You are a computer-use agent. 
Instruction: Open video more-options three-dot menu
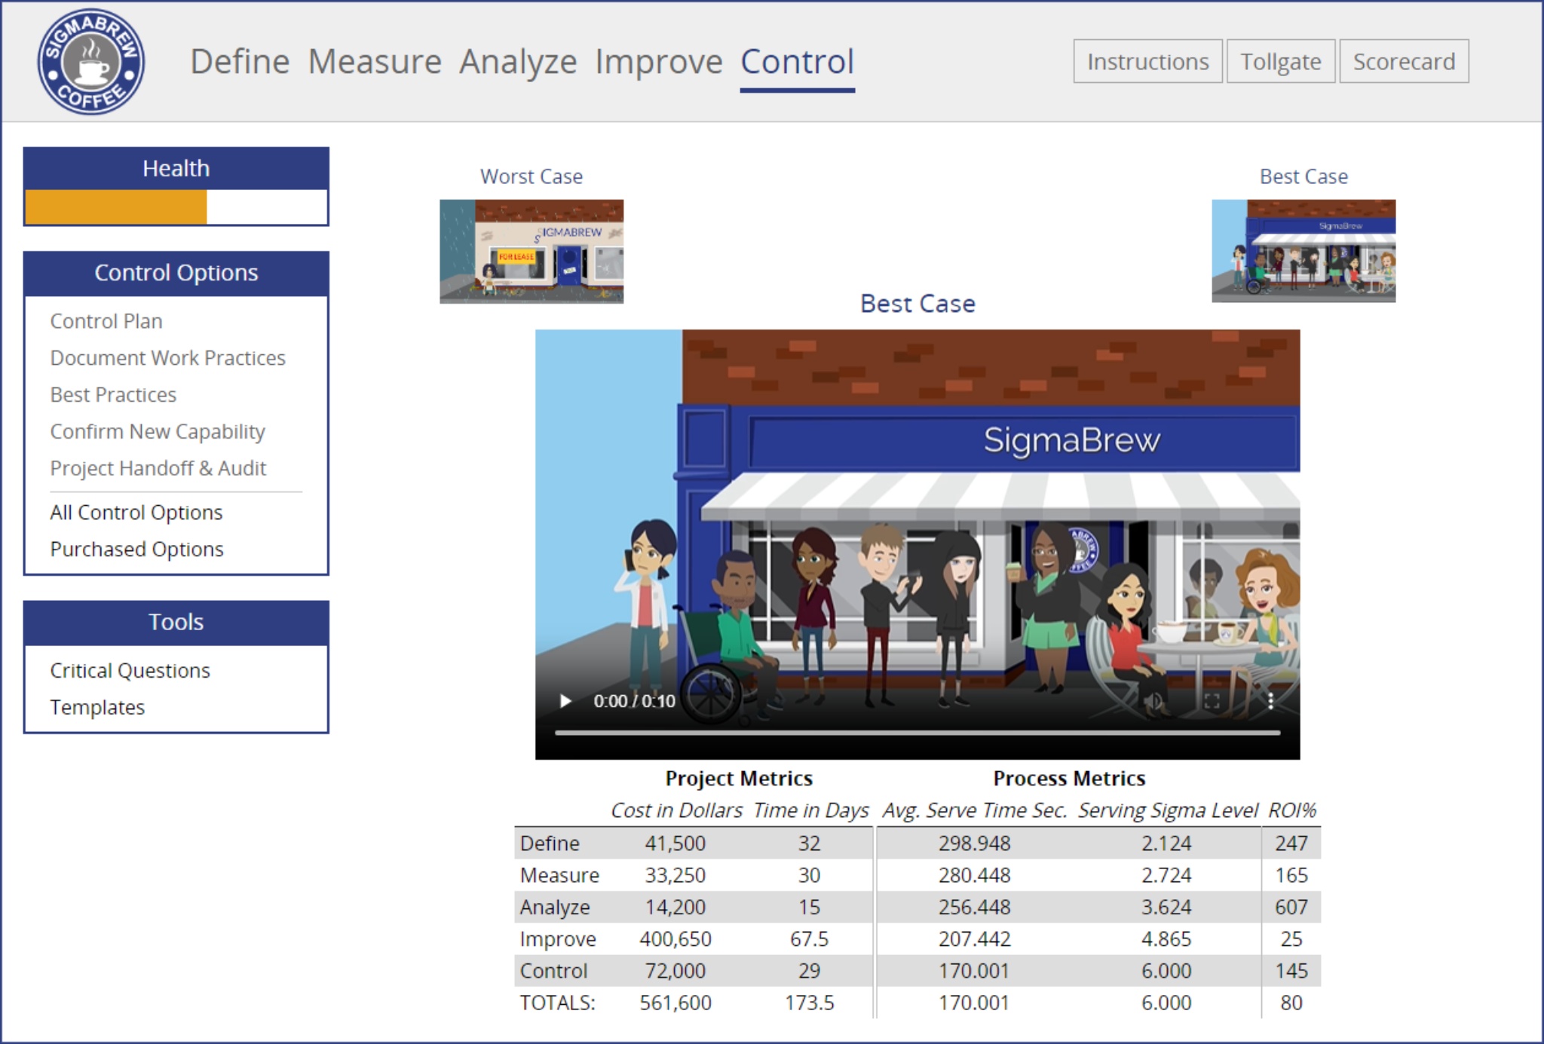point(1270,701)
